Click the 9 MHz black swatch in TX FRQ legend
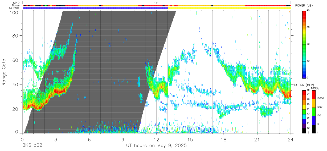 [304, 131]
